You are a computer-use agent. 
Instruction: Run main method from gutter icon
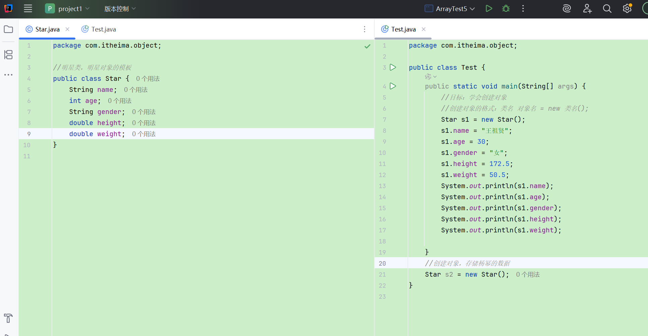coord(393,86)
